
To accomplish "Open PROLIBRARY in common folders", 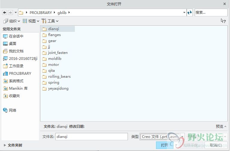I will (17, 73).
